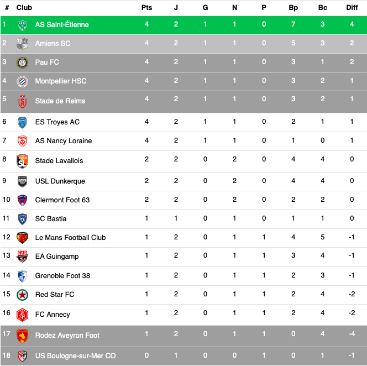Sort by the Diff column header

[x=352, y=8]
